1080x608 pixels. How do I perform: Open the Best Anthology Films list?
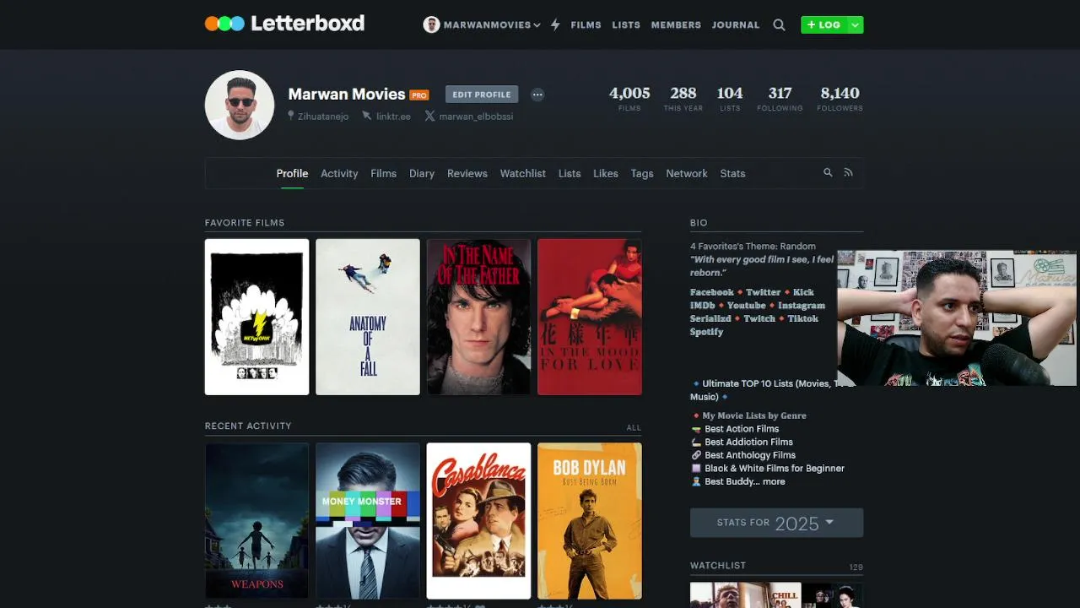pyautogui.click(x=750, y=455)
